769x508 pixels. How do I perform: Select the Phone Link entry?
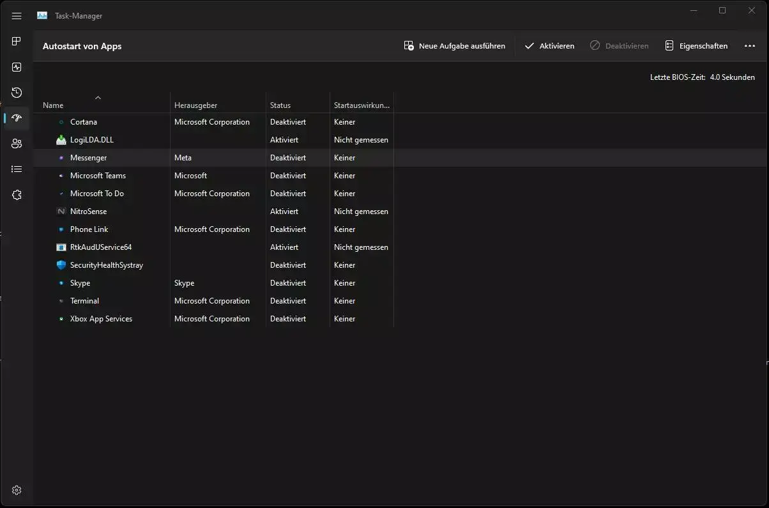pos(89,229)
